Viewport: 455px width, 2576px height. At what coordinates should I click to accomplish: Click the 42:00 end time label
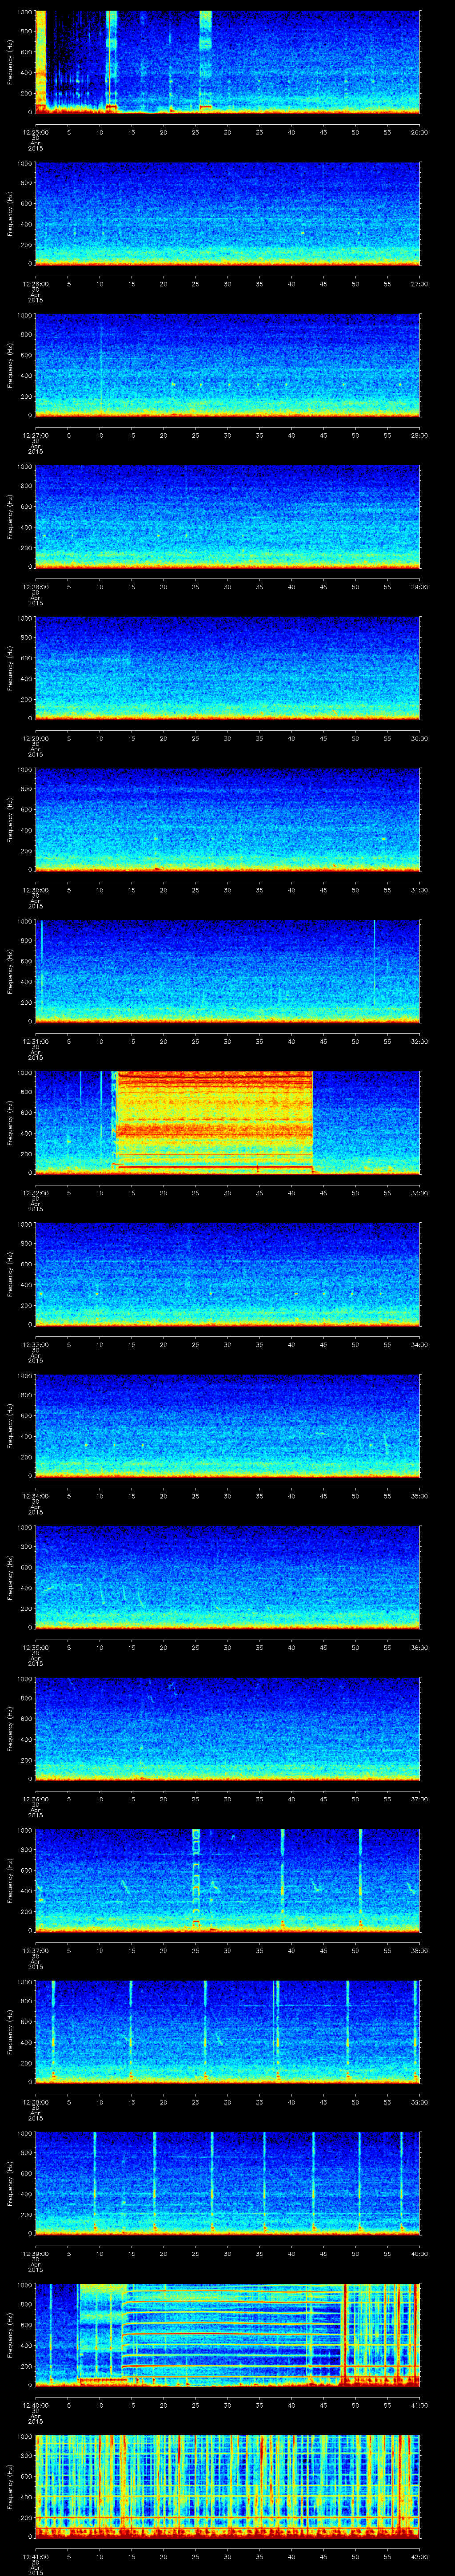(x=419, y=2556)
